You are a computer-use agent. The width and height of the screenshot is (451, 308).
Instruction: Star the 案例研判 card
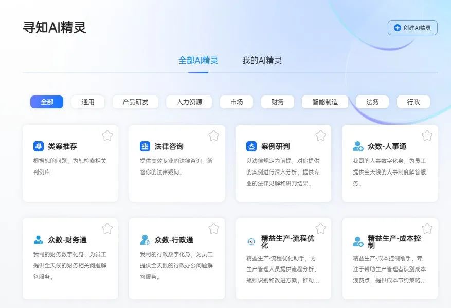click(x=321, y=136)
